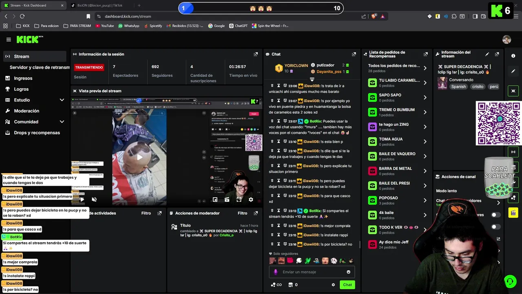Click the chat scrollbar
The height and width of the screenshot is (294, 522).
[359, 244]
